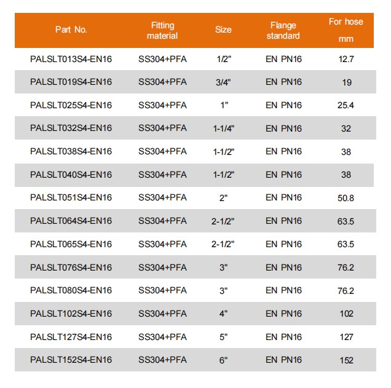Select the 6" size value

(223, 360)
